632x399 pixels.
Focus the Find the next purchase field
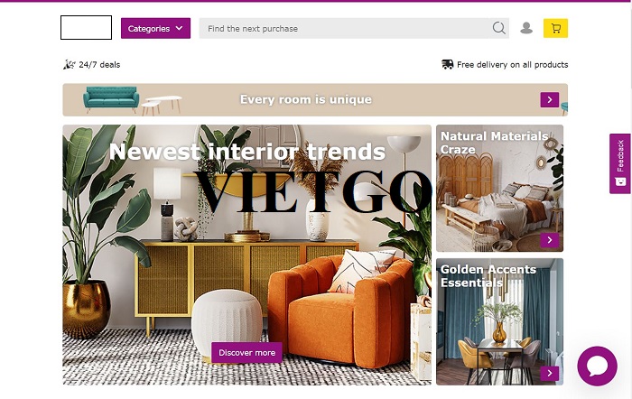pyautogui.click(x=345, y=28)
